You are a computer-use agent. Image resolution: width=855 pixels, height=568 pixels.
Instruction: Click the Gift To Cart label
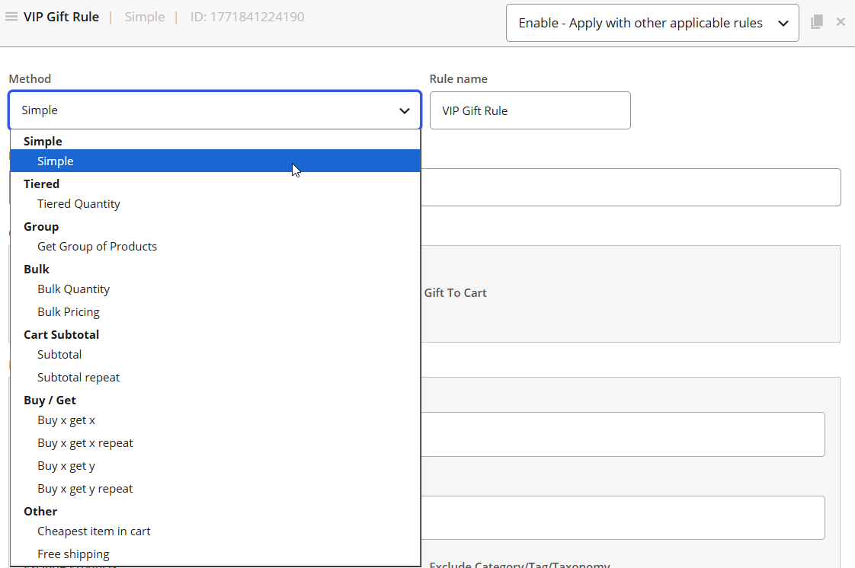tap(455, 293)
